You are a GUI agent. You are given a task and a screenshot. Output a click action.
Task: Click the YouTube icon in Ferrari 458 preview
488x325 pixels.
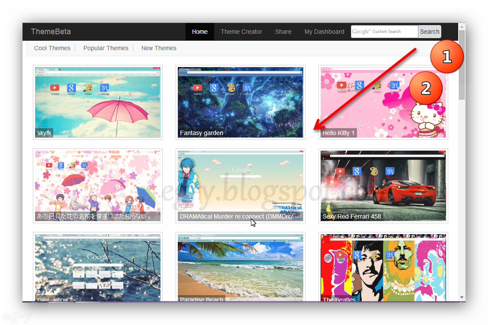[x=340, y=171]
